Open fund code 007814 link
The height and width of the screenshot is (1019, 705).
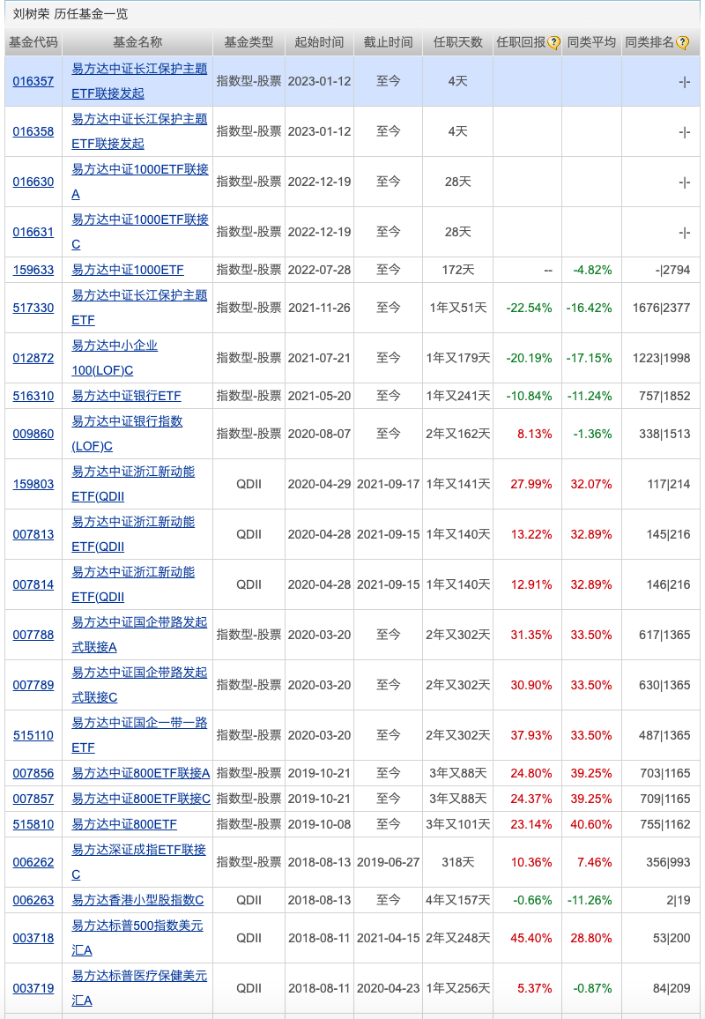33,585
